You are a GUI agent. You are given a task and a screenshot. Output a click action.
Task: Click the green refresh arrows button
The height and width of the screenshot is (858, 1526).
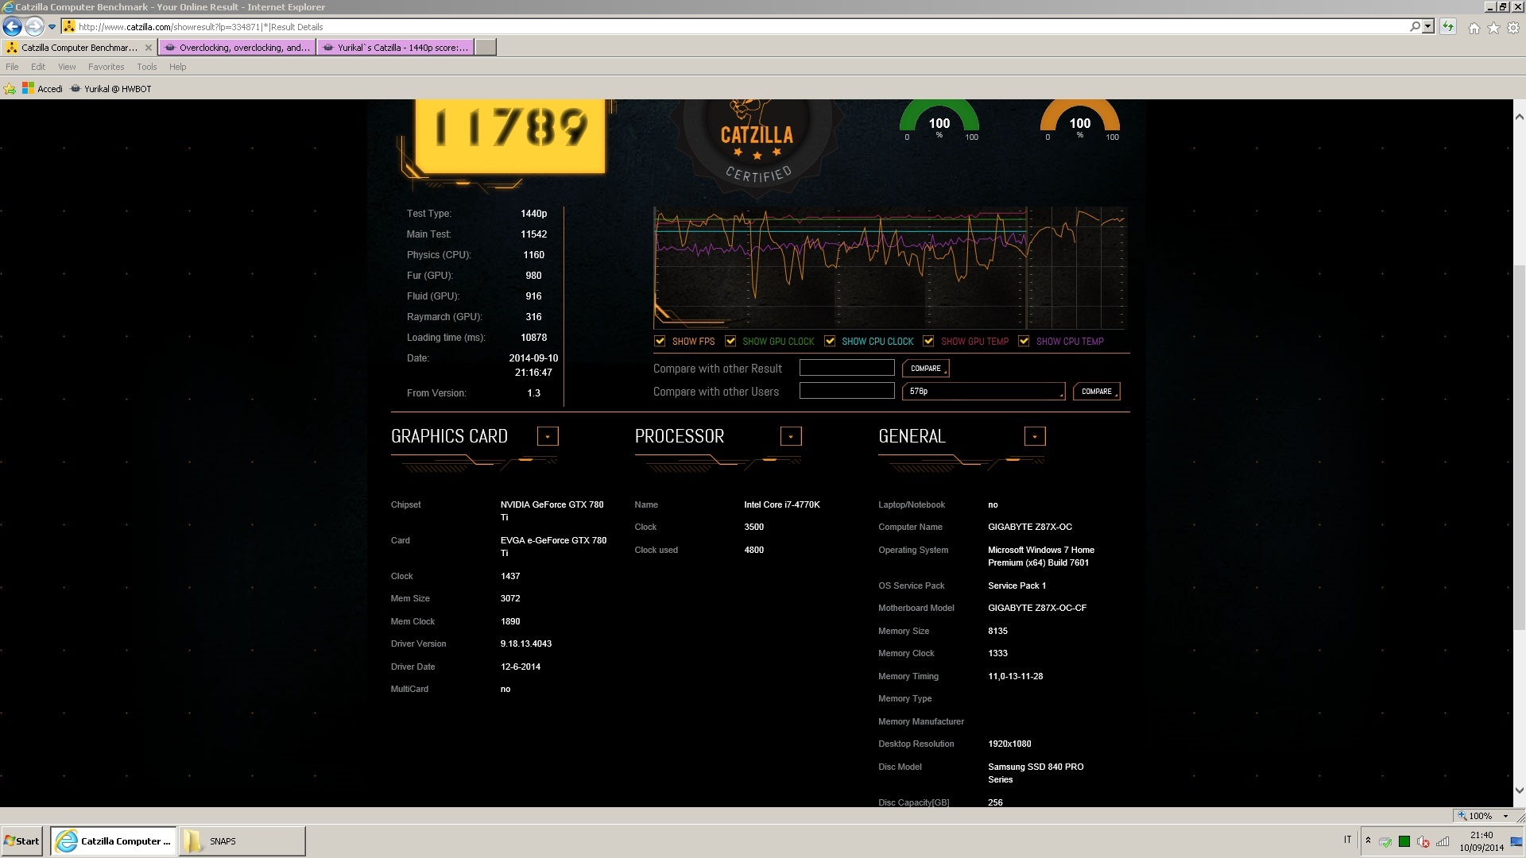pyautogui.click(x=1448, y=26)
